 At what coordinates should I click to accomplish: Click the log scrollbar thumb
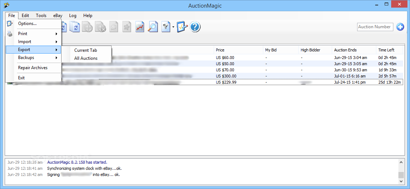pos(401,175)
